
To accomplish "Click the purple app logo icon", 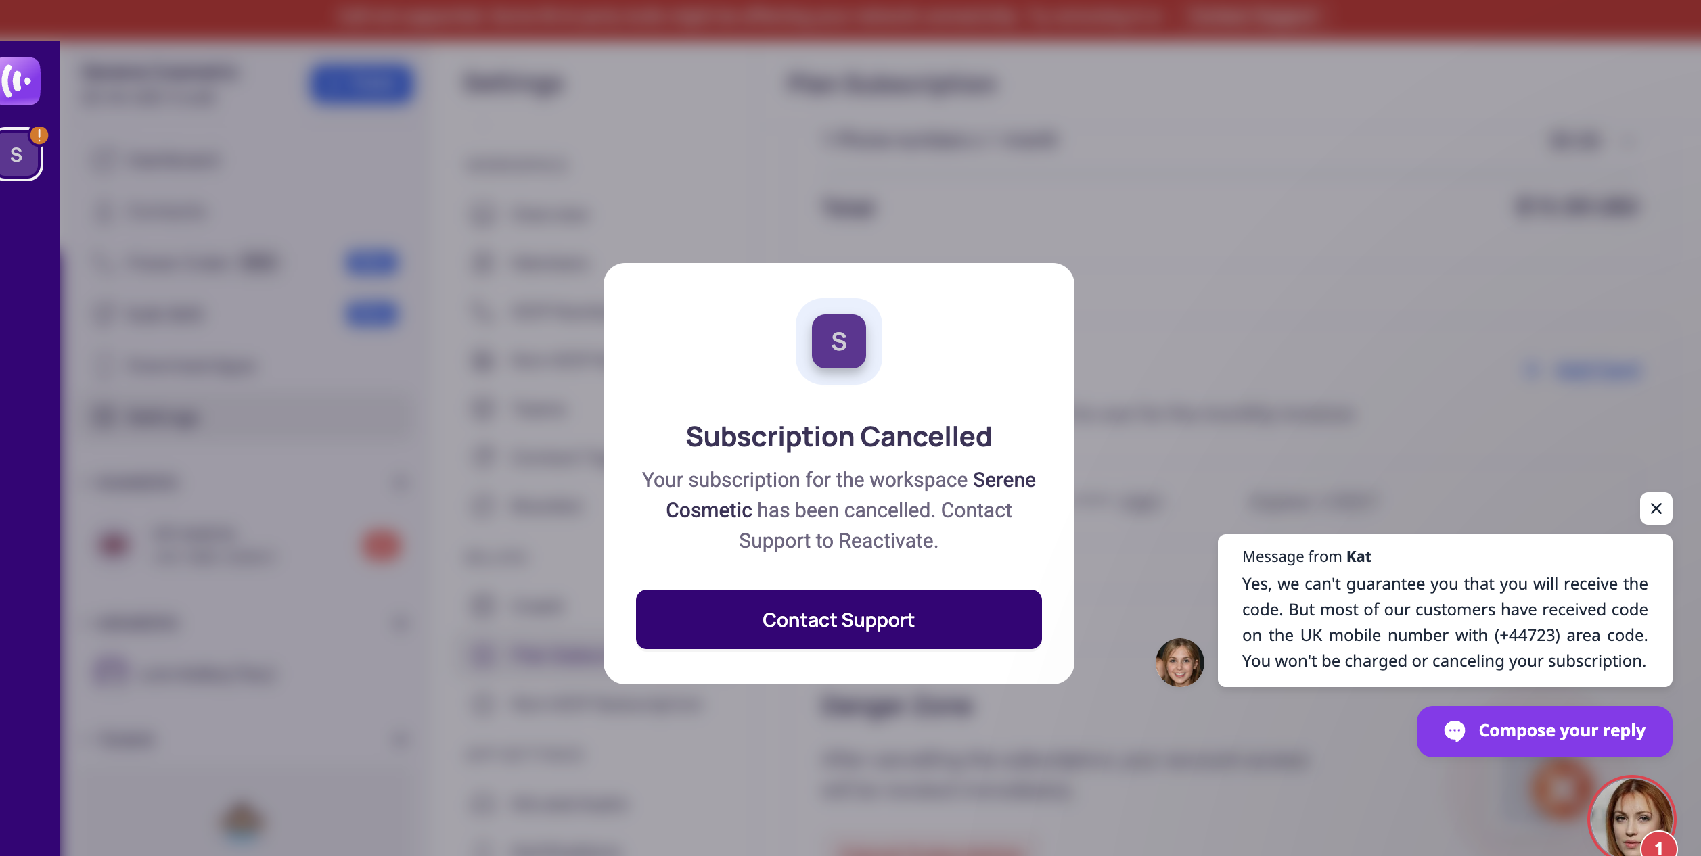I will pos(19,81).
